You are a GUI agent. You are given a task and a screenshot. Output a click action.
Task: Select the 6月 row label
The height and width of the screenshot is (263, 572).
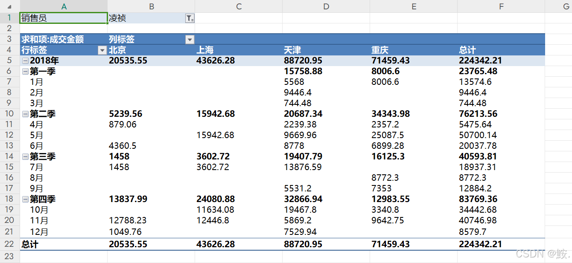(x=36, y=146)
